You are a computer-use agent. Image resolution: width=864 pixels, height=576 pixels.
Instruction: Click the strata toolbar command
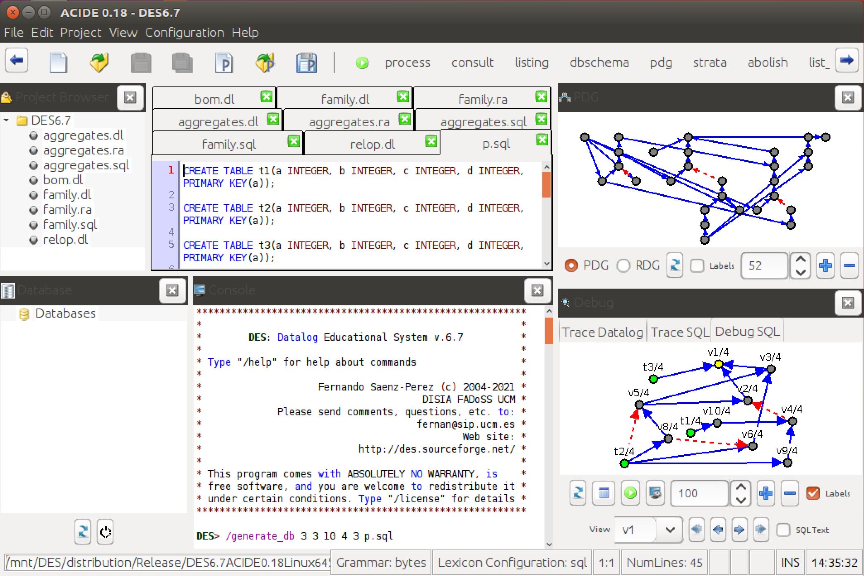710,63
